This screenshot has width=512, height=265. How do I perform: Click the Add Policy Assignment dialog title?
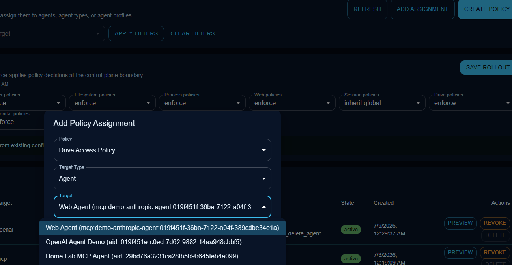coord(94,123)
